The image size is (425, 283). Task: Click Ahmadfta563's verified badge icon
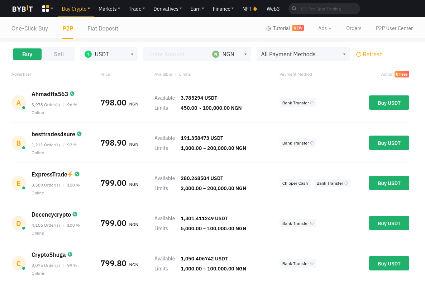click(72, 94)
